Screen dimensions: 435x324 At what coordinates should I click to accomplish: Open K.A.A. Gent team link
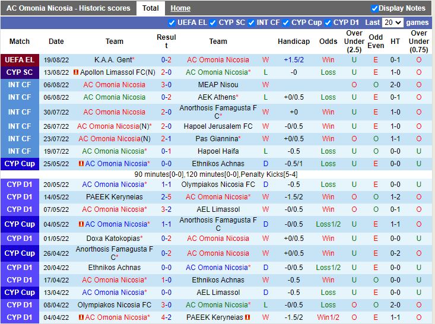pyautogui.click(x=113, y=60)
